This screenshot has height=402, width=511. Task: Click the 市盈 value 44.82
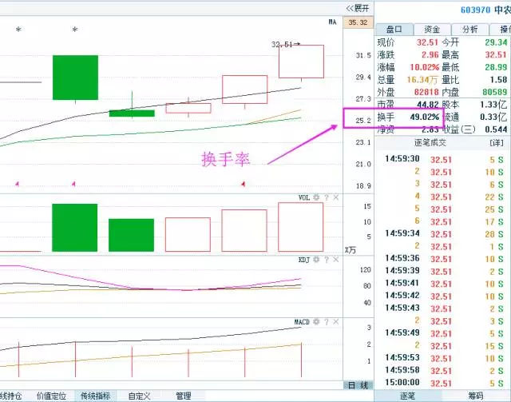click(428, 105)
